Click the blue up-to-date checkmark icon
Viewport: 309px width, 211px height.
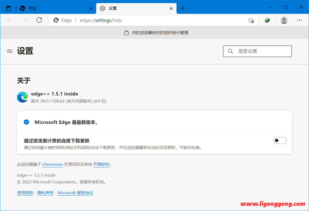click(27, 122)
